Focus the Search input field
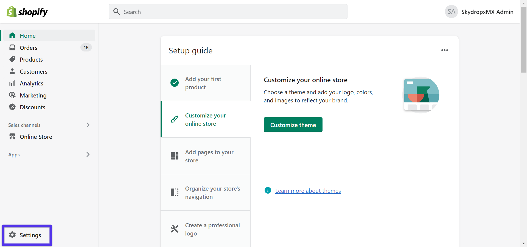527x247 pixels. tap(228, 12)
